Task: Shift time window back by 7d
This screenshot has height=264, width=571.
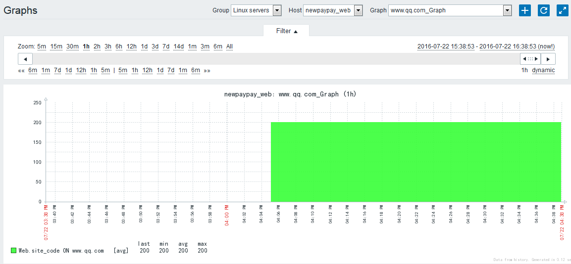Action: [x=57, y=70]
